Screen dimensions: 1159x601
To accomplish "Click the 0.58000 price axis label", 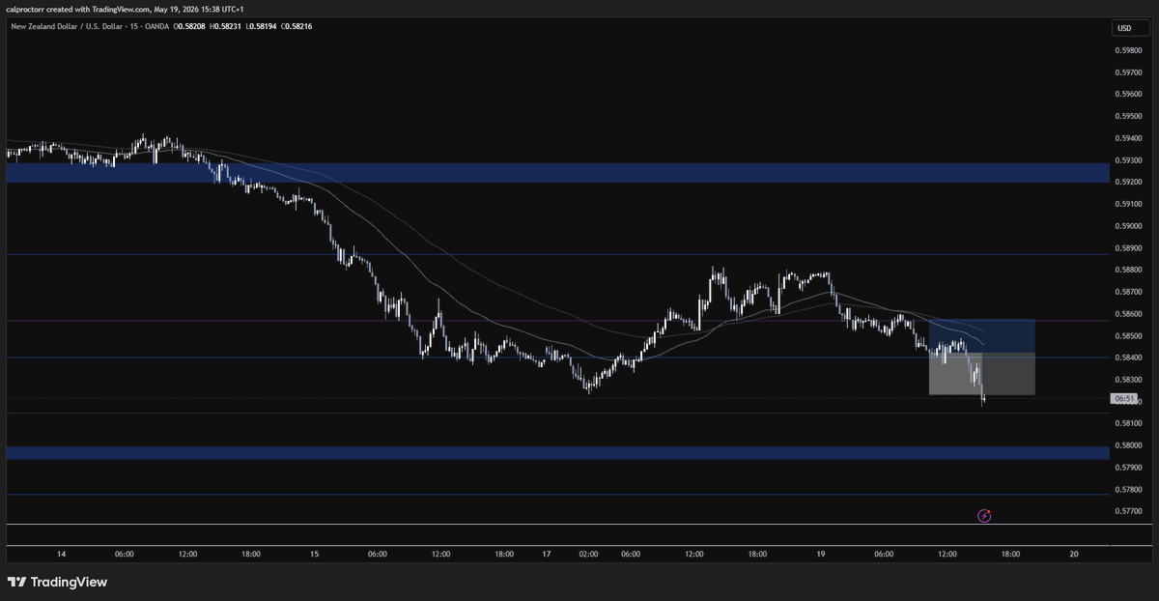I will click(1130, 445).
